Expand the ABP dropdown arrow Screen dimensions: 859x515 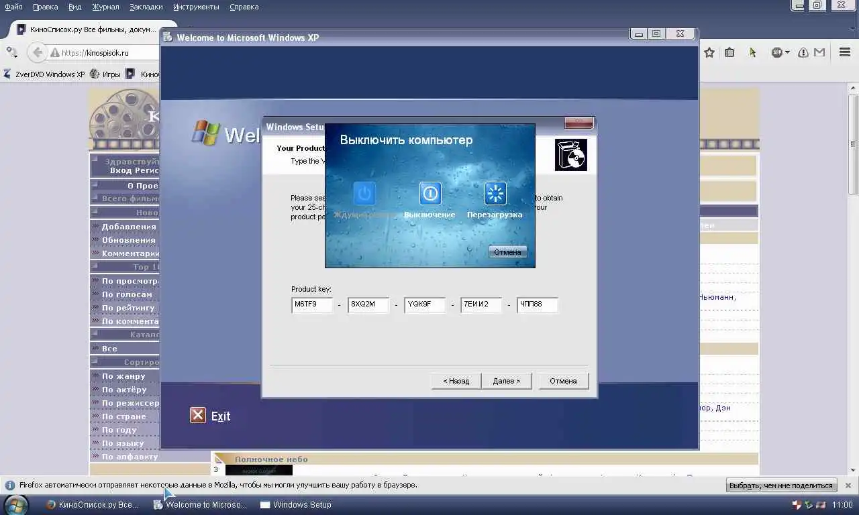tap(787, 52)
